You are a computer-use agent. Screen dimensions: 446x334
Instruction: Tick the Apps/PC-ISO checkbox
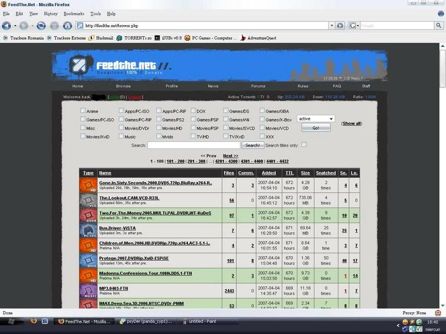[122, 110]
